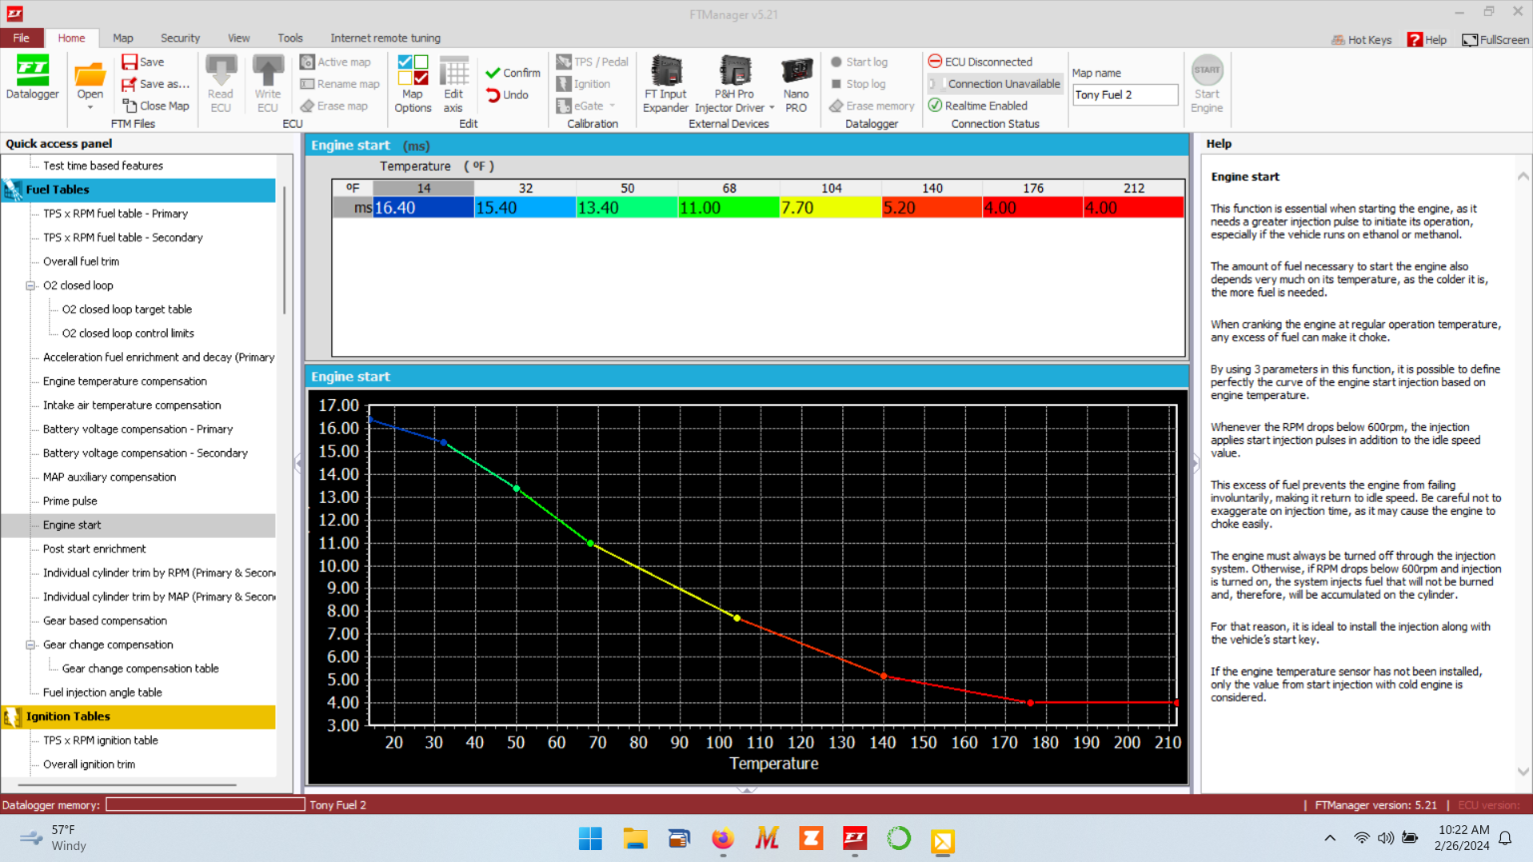Select the 5.20 ms orange cell at 140°F

coord(932,208)
